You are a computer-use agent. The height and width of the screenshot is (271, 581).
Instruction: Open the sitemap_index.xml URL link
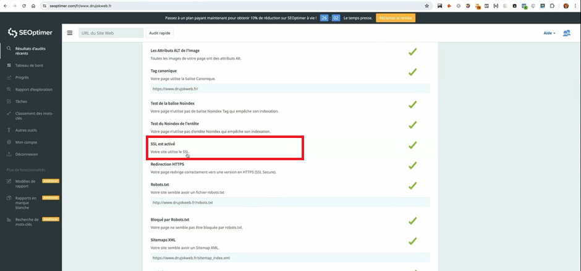click(191, 257)
